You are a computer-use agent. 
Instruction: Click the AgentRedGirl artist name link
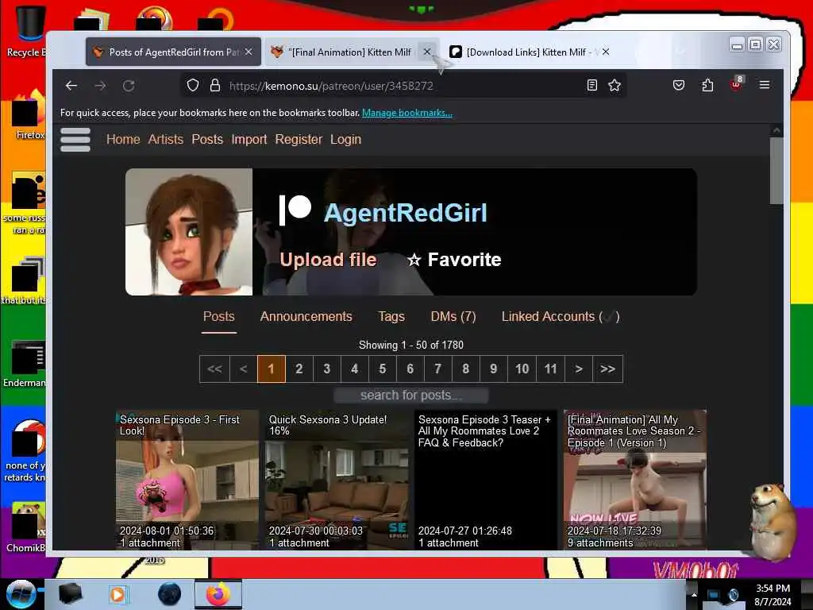[x=406, y=213]
